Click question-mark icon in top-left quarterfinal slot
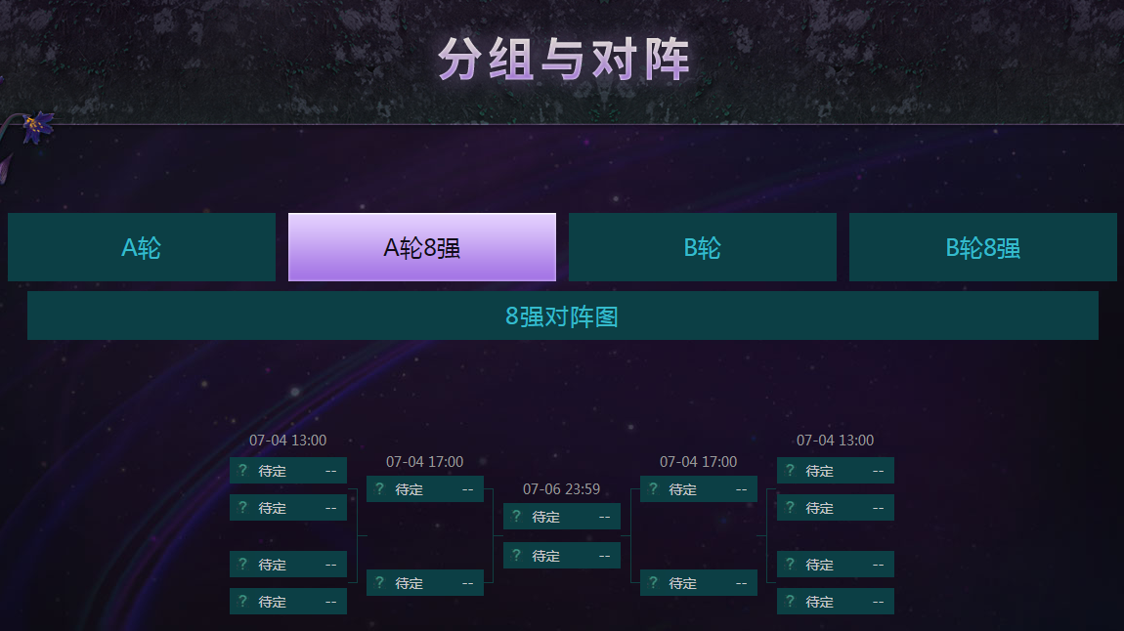The image size is (1124, 631). [x=242, y=471]
